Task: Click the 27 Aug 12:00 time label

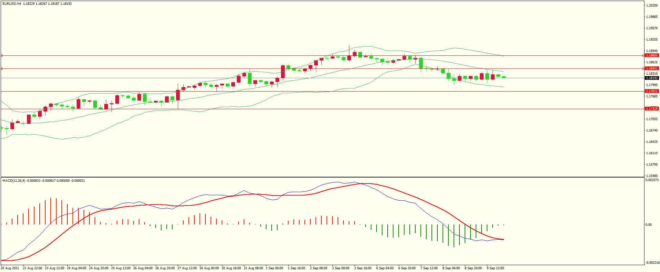Action: 187,268
